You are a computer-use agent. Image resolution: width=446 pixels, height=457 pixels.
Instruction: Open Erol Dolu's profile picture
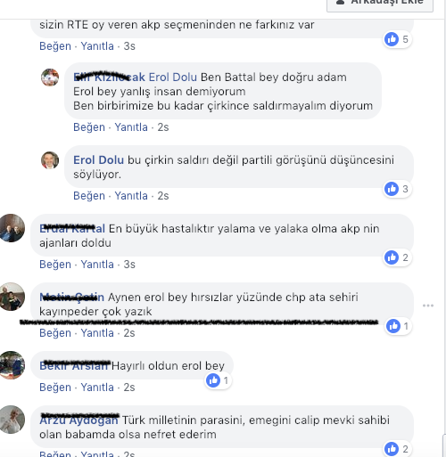[50, 160]
